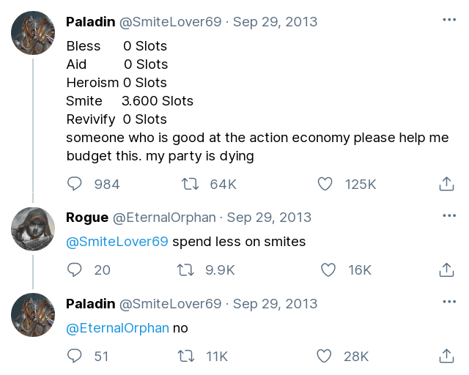Viewport: 469px width, 375px height.
Task: Open Rogue's profile avatar picture
Action: point(33,229)
